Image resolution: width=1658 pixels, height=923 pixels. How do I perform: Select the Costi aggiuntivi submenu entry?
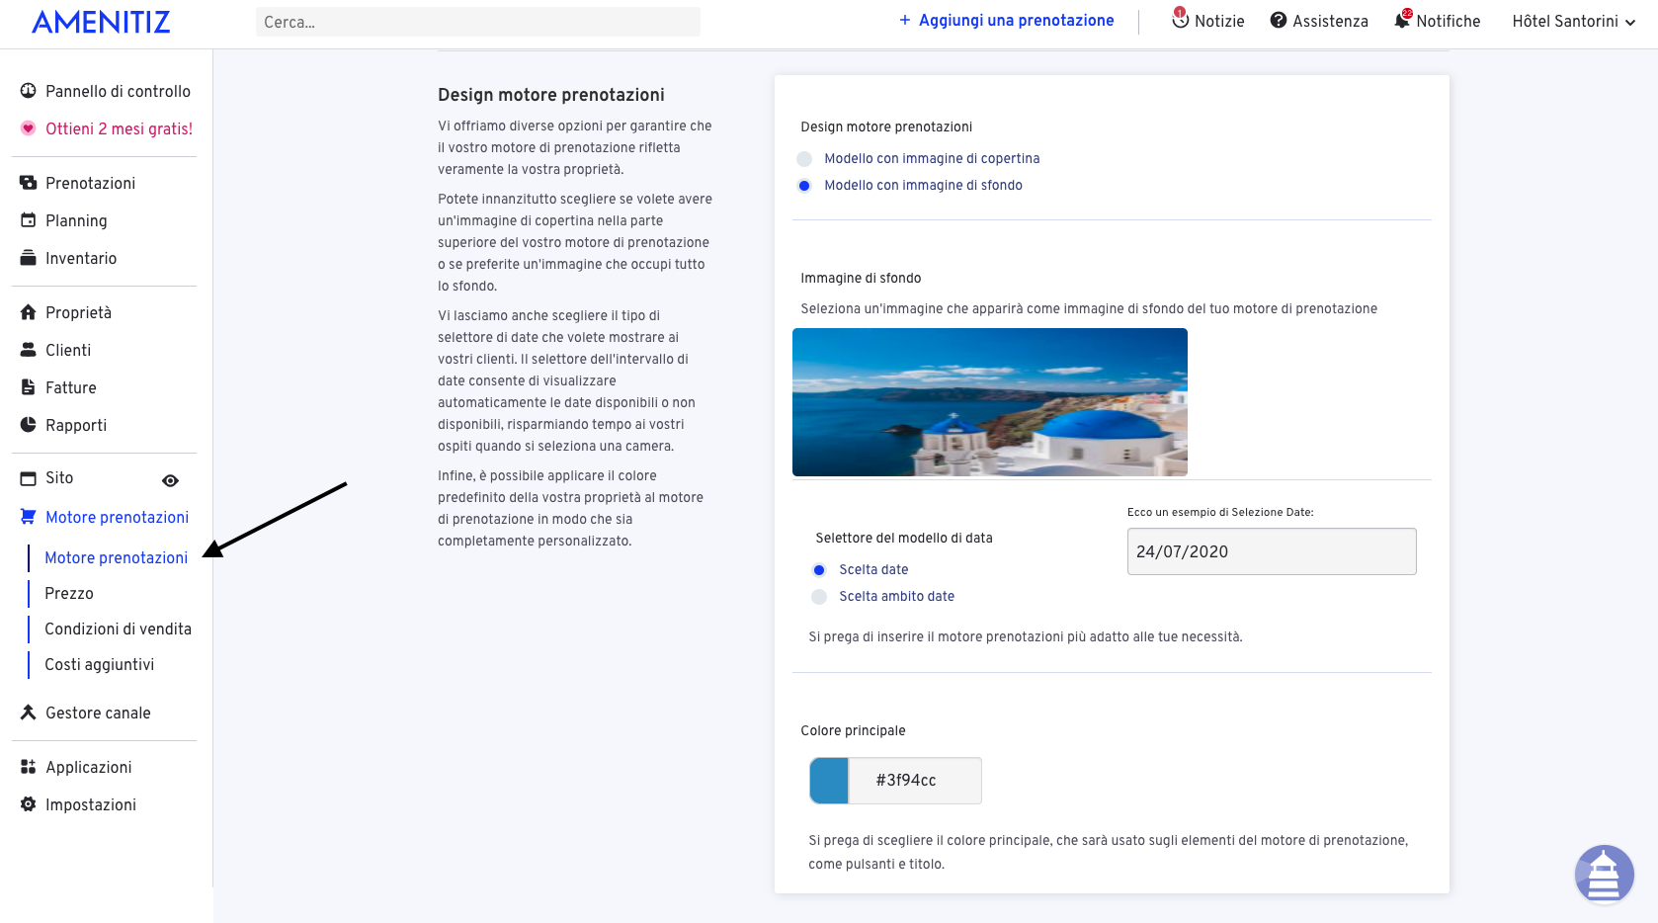point(99,664)
